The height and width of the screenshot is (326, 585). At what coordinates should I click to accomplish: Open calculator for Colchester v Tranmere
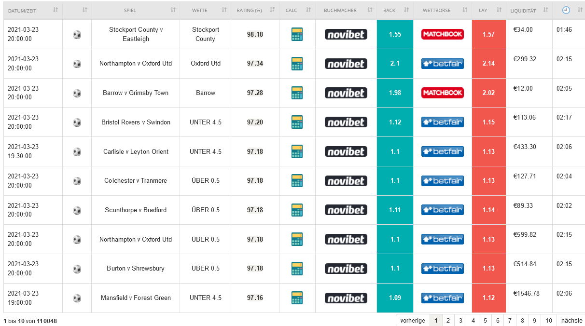point(297,180)
